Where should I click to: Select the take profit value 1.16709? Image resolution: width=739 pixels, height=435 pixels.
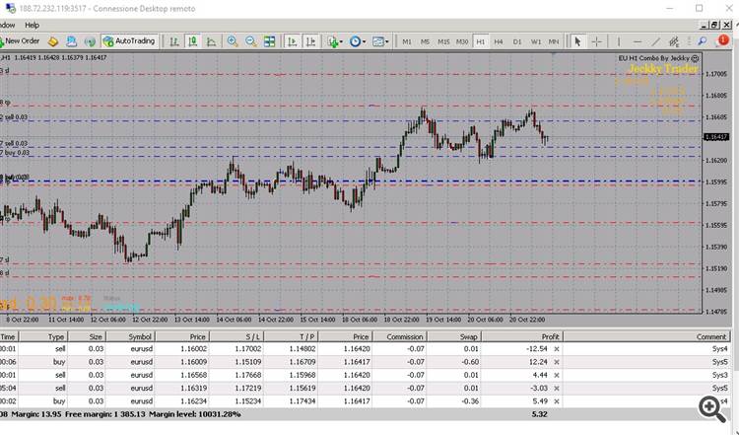click(302, 362)
